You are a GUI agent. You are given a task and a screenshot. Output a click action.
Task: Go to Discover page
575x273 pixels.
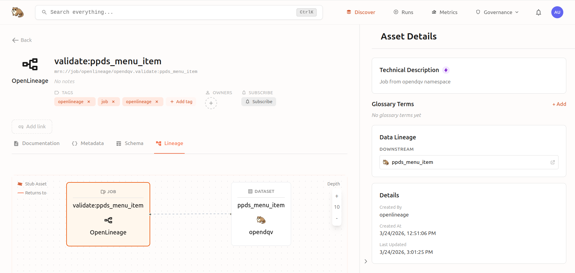[361, 12]
